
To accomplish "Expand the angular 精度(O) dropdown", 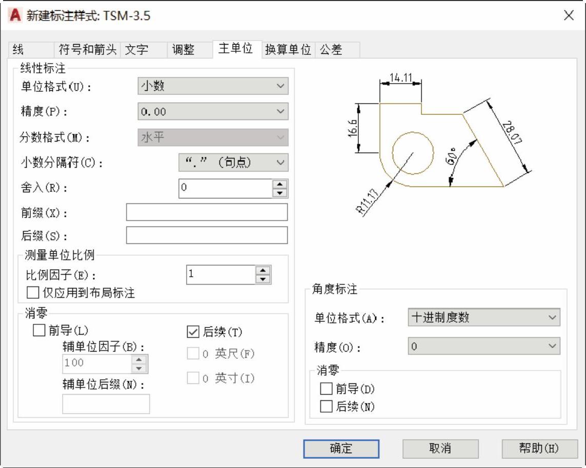I will 484,346.
